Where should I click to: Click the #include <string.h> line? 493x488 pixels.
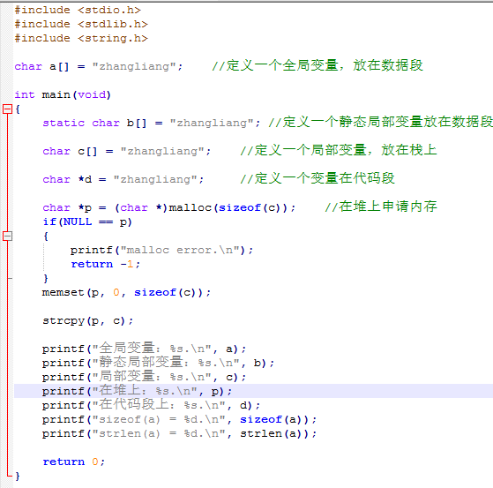(81, 38)
